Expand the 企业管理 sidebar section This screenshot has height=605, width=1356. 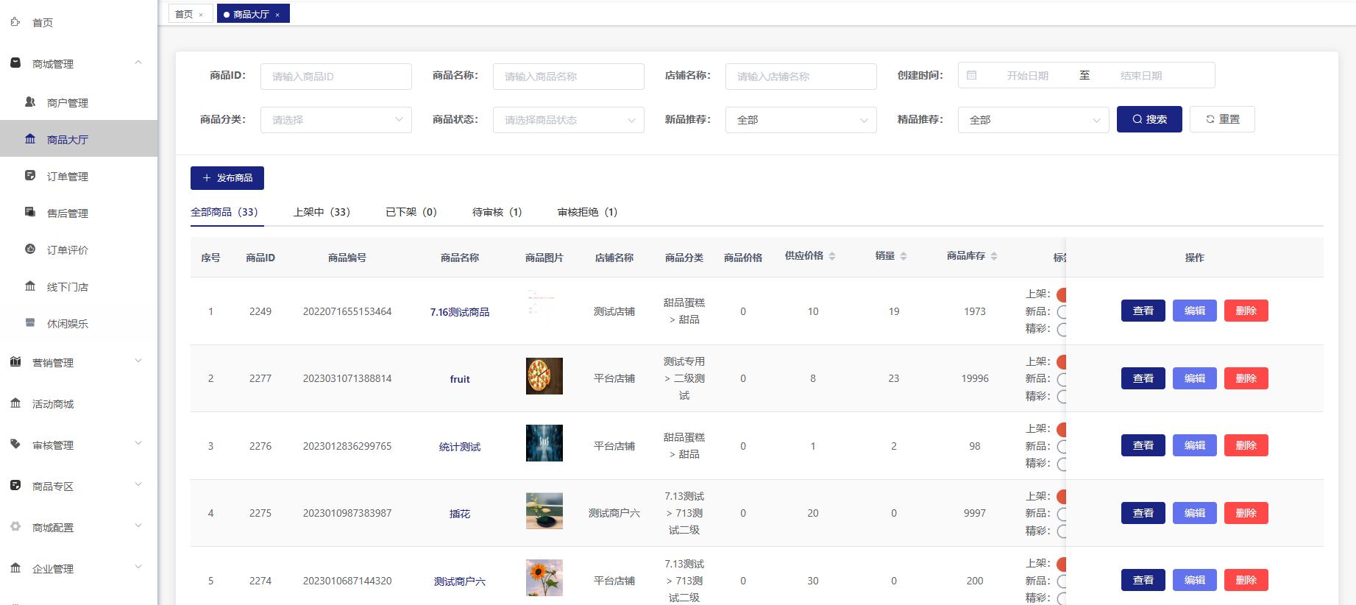click(x=138, y=567)
